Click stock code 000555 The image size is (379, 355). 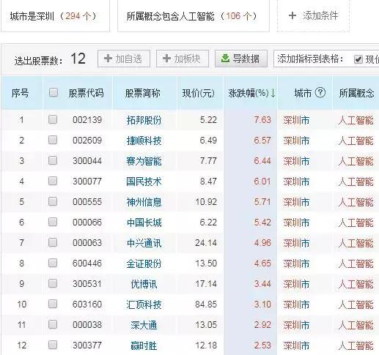(87, 202)
